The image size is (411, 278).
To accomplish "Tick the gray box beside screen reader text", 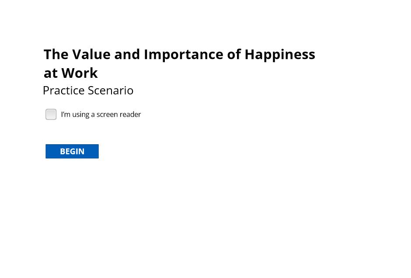I will pos(51,114).
